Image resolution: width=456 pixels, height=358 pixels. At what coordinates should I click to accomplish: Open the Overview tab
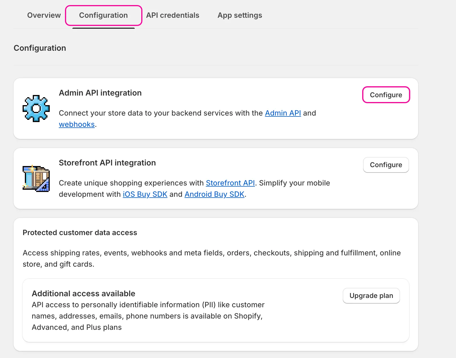[x=44, y=15]
